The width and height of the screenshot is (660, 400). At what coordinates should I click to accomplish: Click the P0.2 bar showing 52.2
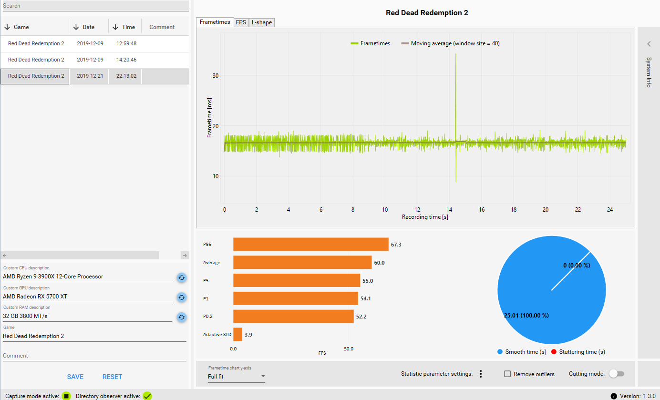[293, 317]
